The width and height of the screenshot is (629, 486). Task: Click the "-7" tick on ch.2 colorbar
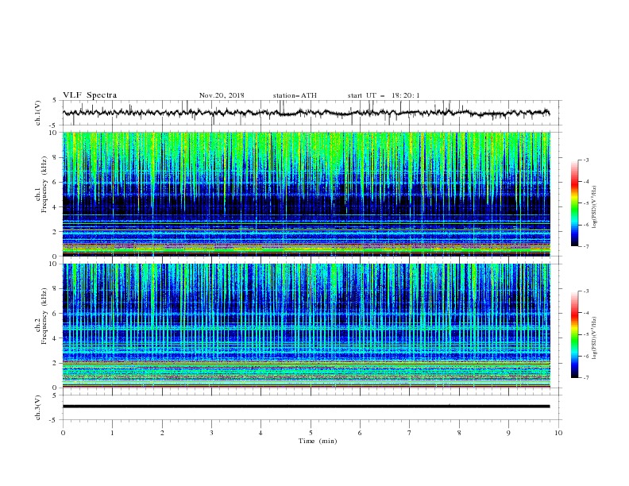pyautogui.click(x=586, y=378)
